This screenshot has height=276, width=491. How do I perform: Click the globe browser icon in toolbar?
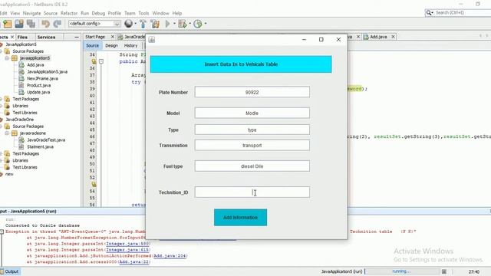pyautogui.click(x=128, y=24)
